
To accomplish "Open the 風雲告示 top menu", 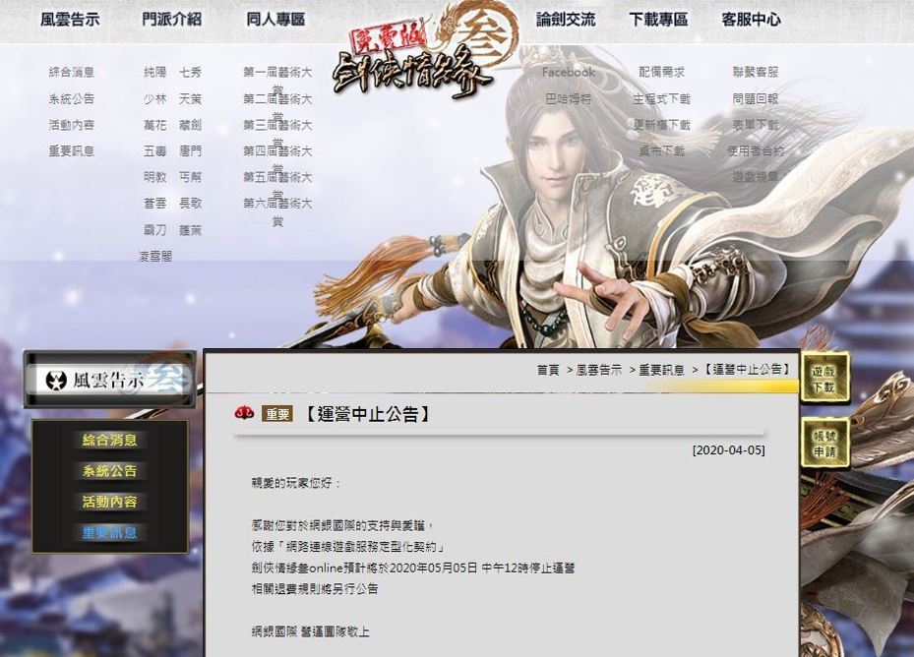I will pos(70,20).
